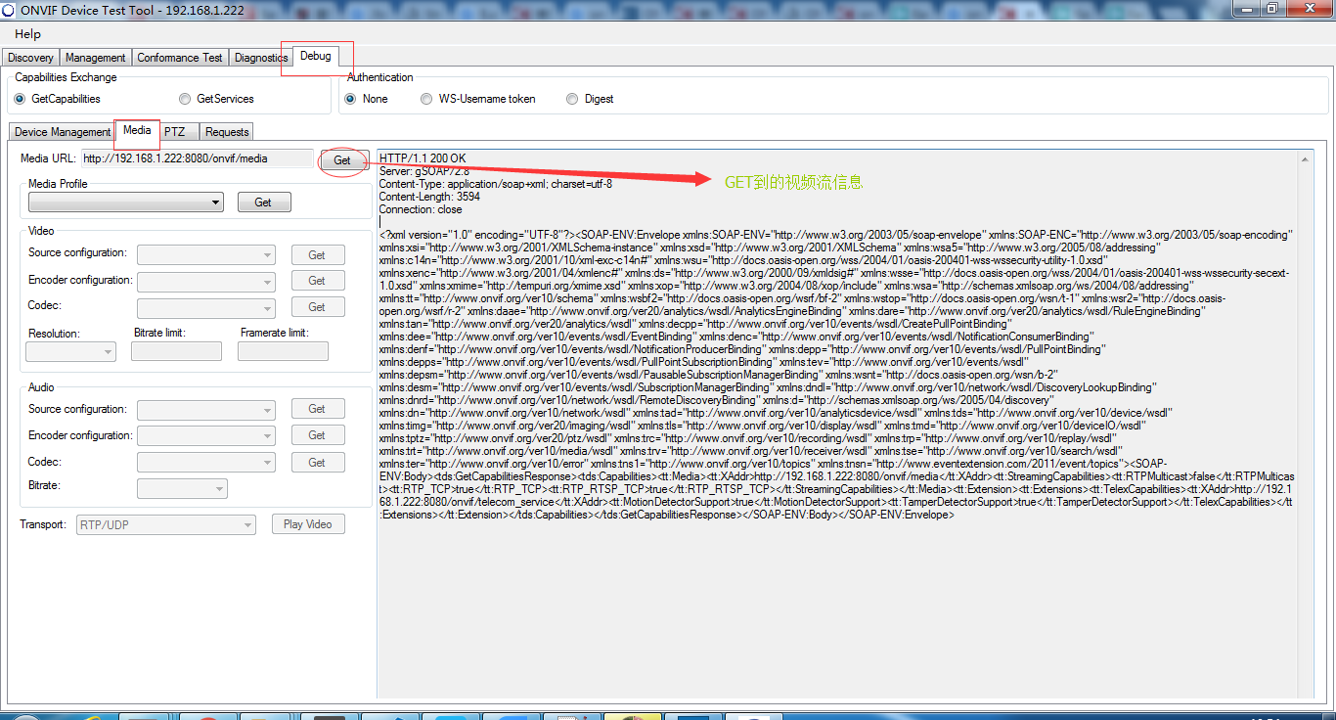Choose Digest authentication
Viewport: 1336px width, 720px height.
591,99
